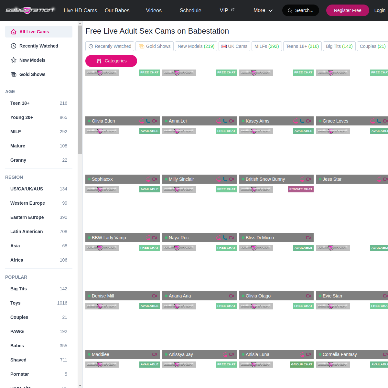Open the Schedule menu item
The image size is (388, 388).
point(190,10)
